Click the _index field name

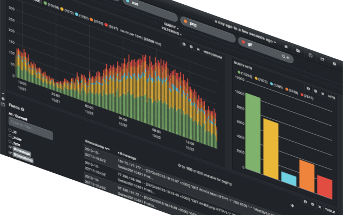pos(17,138)
